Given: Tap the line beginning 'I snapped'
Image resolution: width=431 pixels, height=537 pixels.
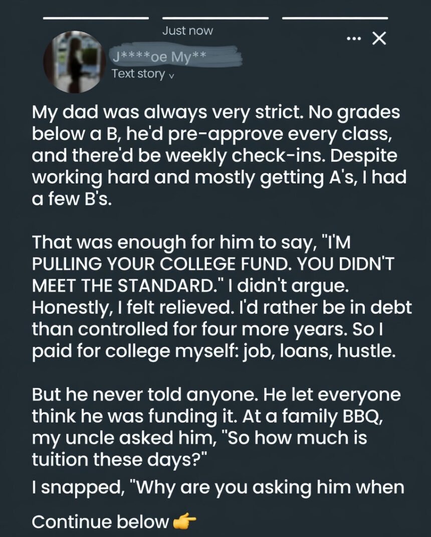Looking at the screenshot, I should point(218,487).
